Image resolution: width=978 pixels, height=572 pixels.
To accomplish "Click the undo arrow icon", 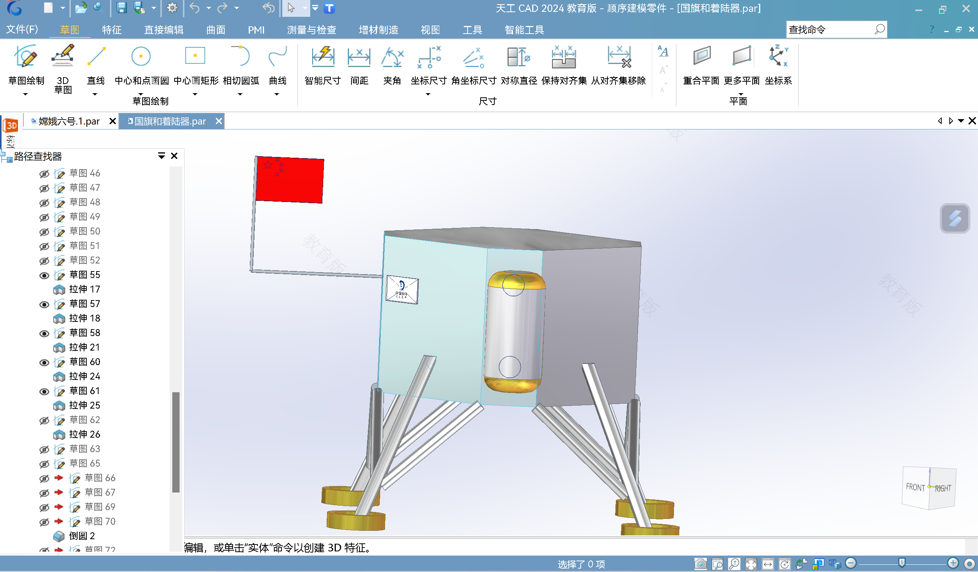I will coord(195,8).
